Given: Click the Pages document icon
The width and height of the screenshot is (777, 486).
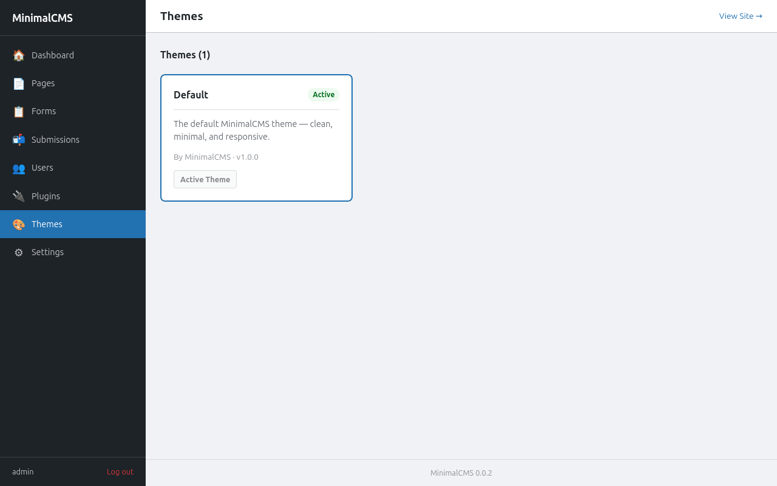Looking at the screenshot, I should click(19, 83).
